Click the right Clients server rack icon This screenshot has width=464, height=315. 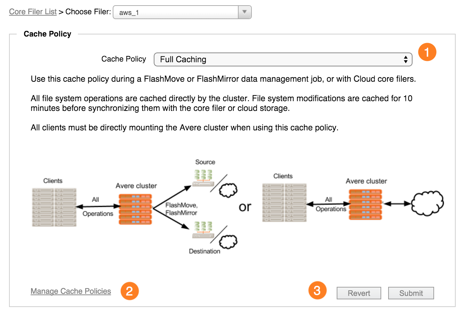point(284,203)
